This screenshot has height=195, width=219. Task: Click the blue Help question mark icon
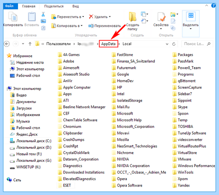click(x=214, y=6)
